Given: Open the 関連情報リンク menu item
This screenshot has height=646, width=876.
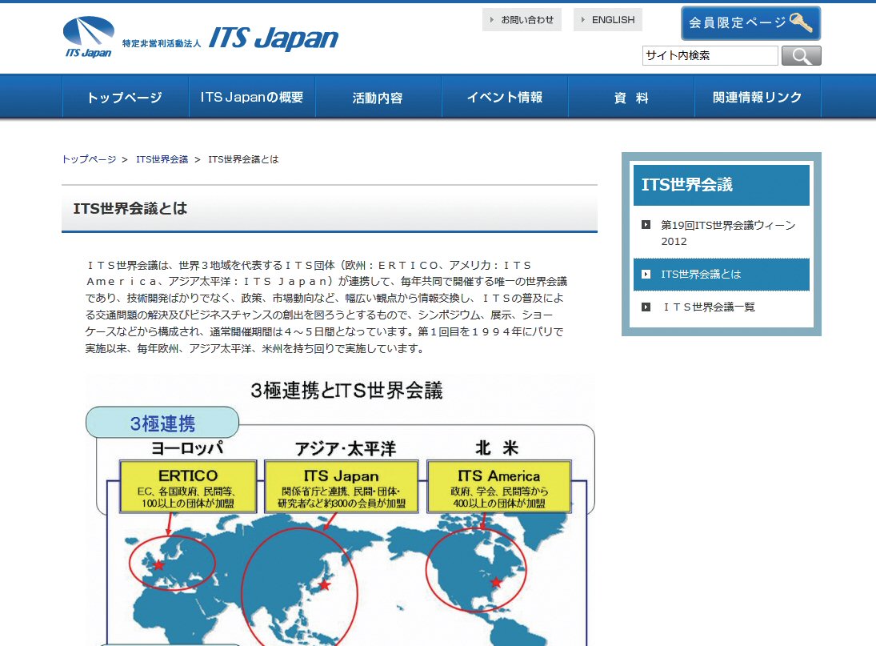Looking at the screenshot, I should (x=758, y=97).
